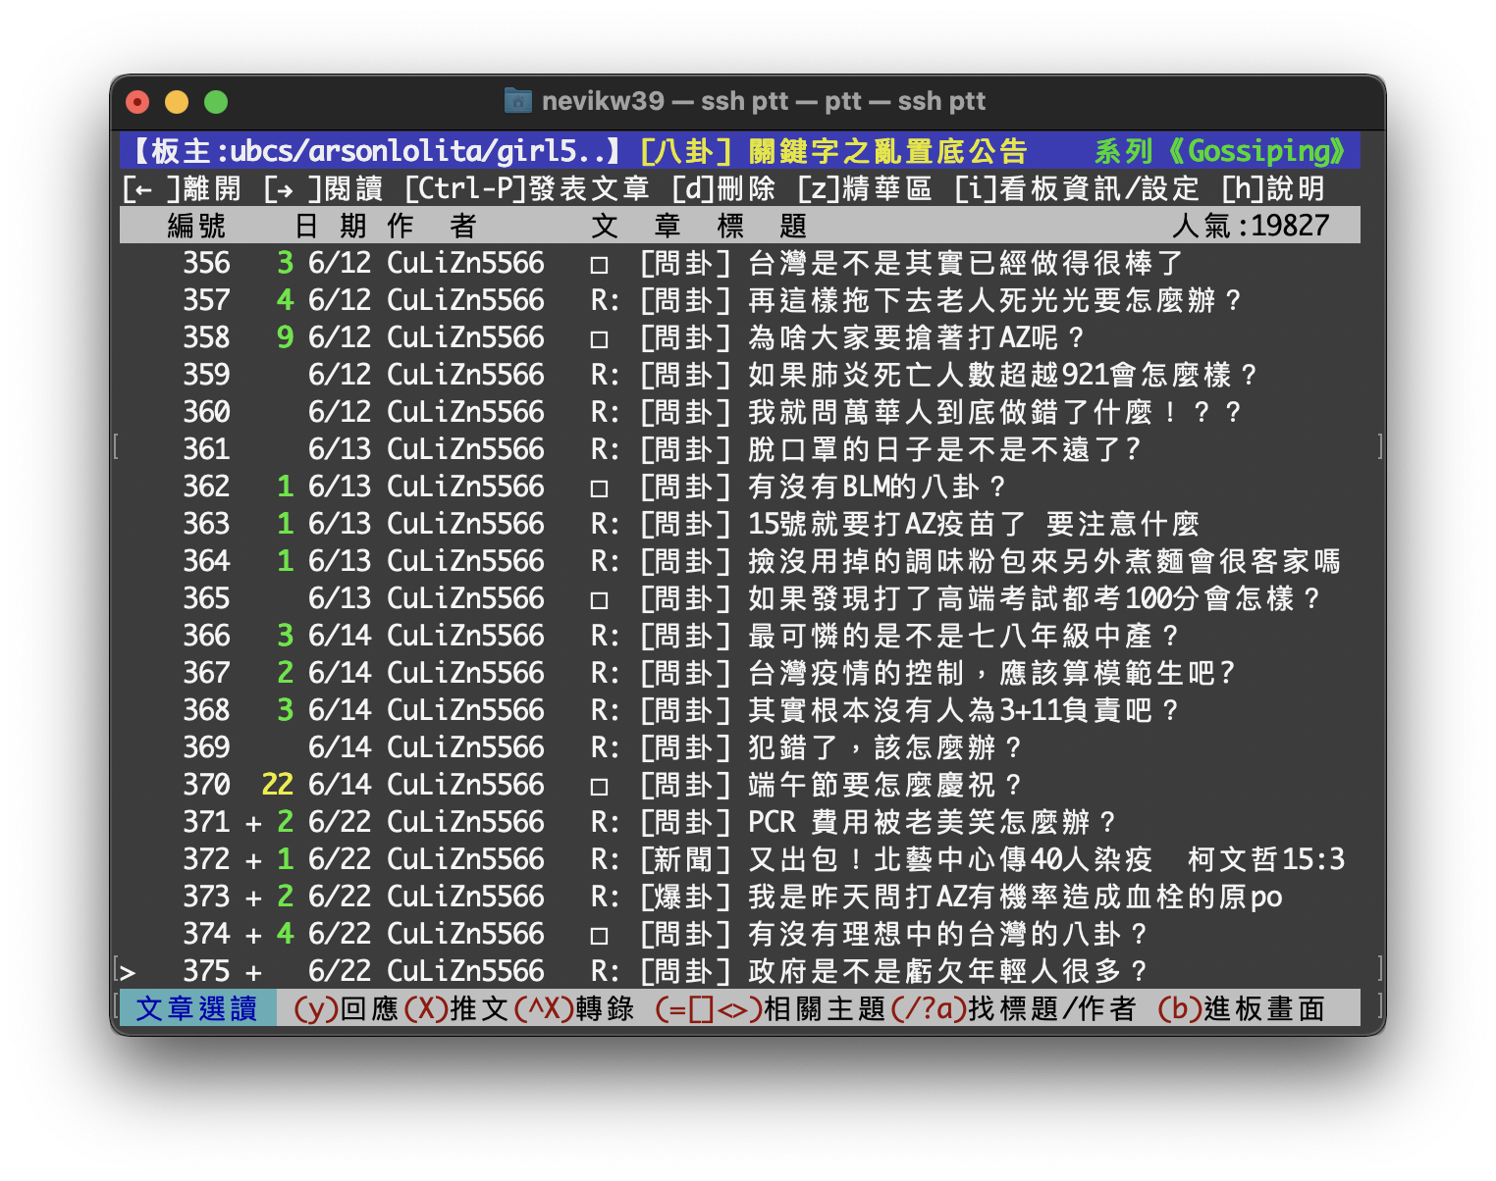Open post 有沒有BLM的八卦
The height and width of the screenshot is (1181, 1496).
pyautogui.click(x=877, y=487)
